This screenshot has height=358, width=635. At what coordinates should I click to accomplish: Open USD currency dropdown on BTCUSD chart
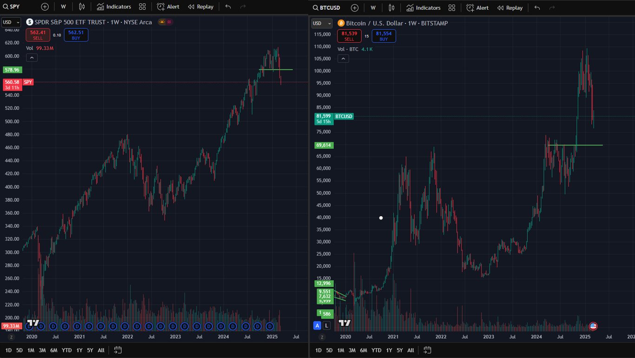point(322,23)
